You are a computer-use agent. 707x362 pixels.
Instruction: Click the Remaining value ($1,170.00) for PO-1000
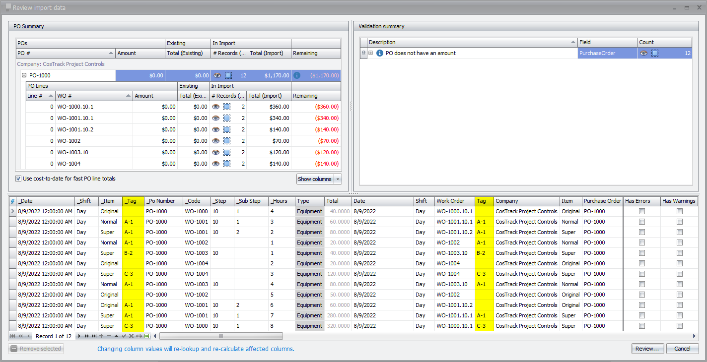(x=324, y=75)
